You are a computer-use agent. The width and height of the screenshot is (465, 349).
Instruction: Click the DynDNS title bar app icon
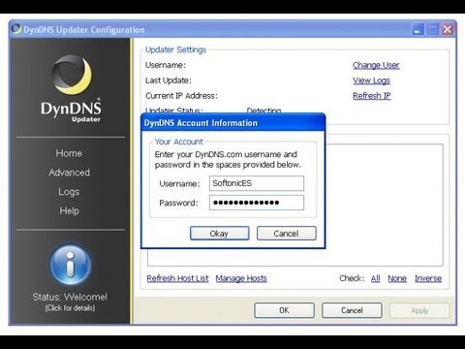(16, 29)
